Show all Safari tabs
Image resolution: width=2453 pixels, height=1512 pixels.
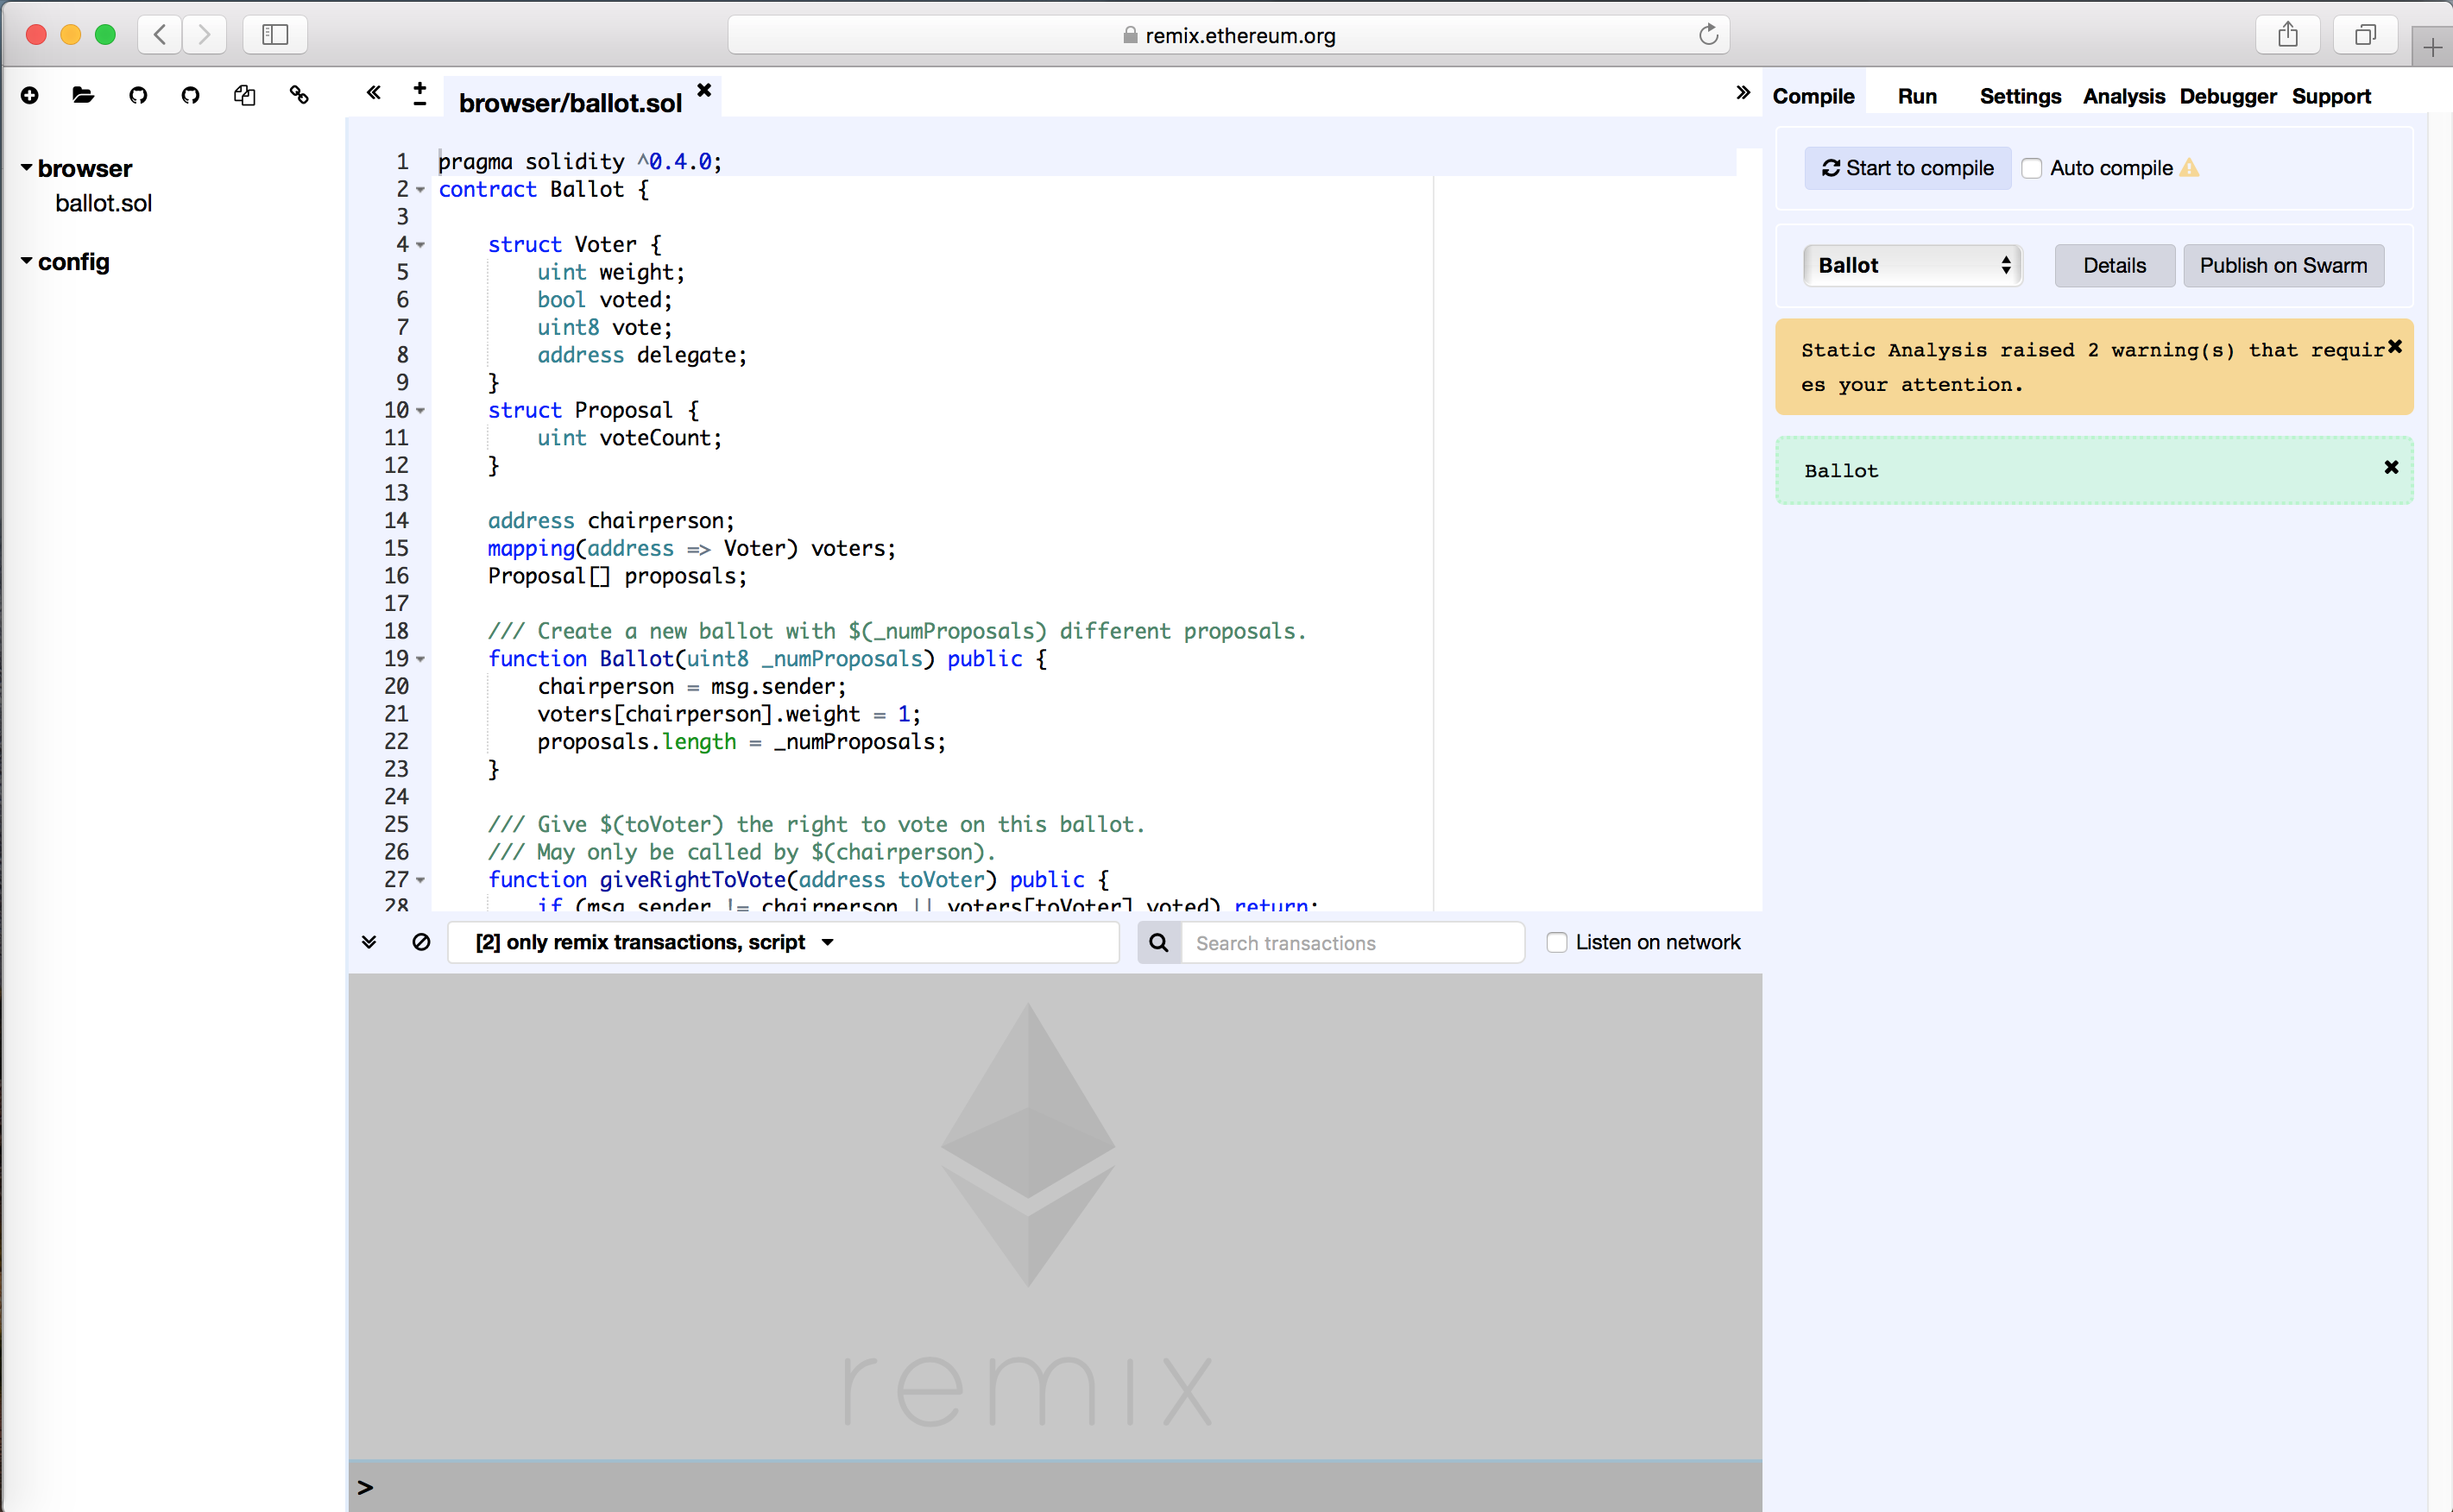pos(2365,35)
